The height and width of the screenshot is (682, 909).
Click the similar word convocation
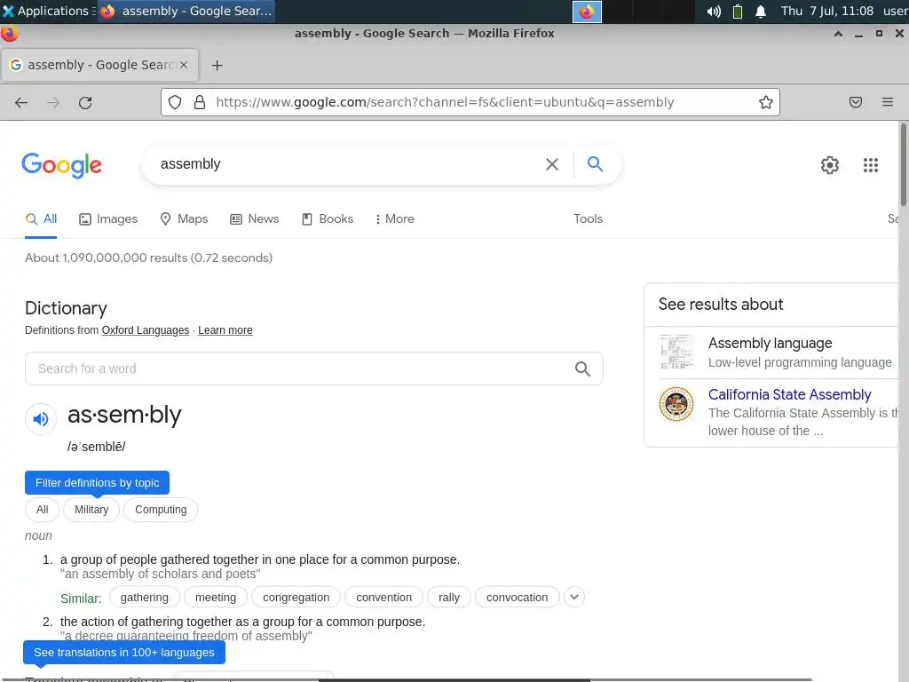pos(518,598)
